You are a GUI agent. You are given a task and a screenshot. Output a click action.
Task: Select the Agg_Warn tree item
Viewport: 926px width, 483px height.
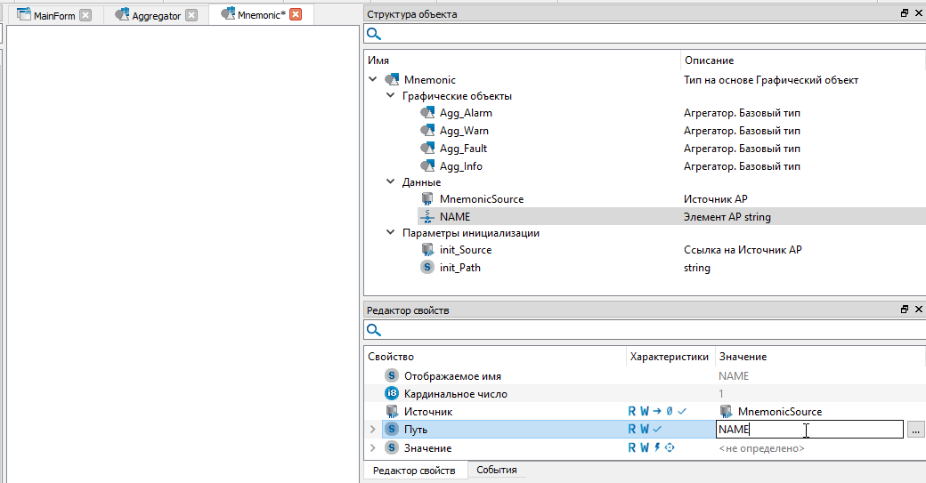coord(464,131)
